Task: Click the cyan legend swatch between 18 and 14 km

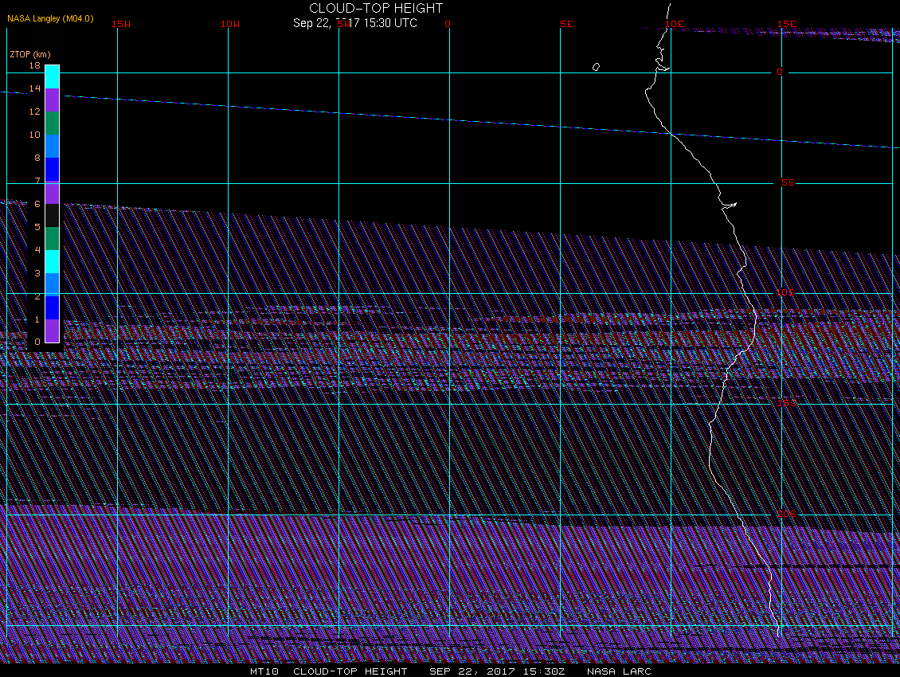Action: coord(53,77)
